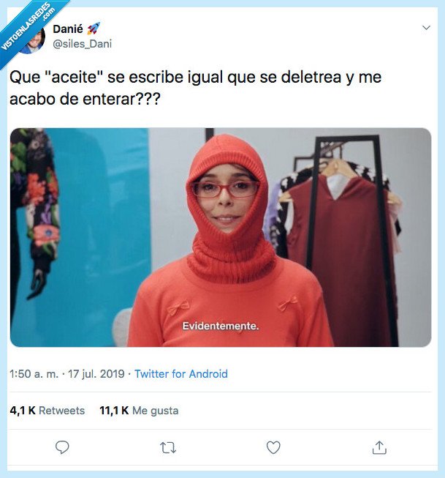Open the user's profile avatar
Image resolution: width=445 pixels, height=478 pixels.
tap(34, 40)
